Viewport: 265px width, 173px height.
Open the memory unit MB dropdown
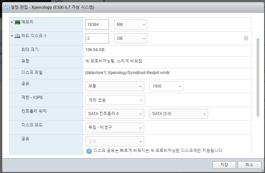coord(130,25)
